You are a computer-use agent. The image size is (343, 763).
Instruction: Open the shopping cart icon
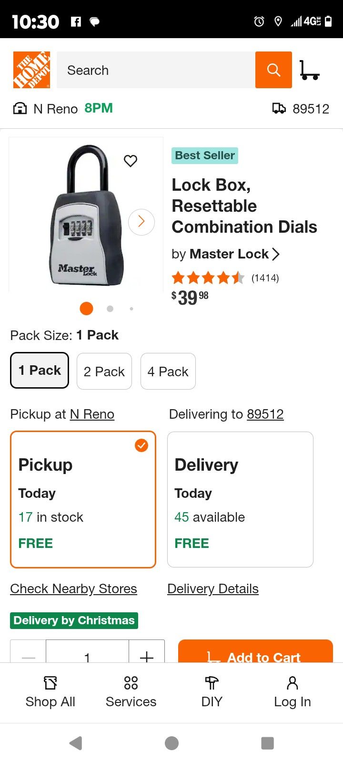pyautogui.click(x=310, y=70)
